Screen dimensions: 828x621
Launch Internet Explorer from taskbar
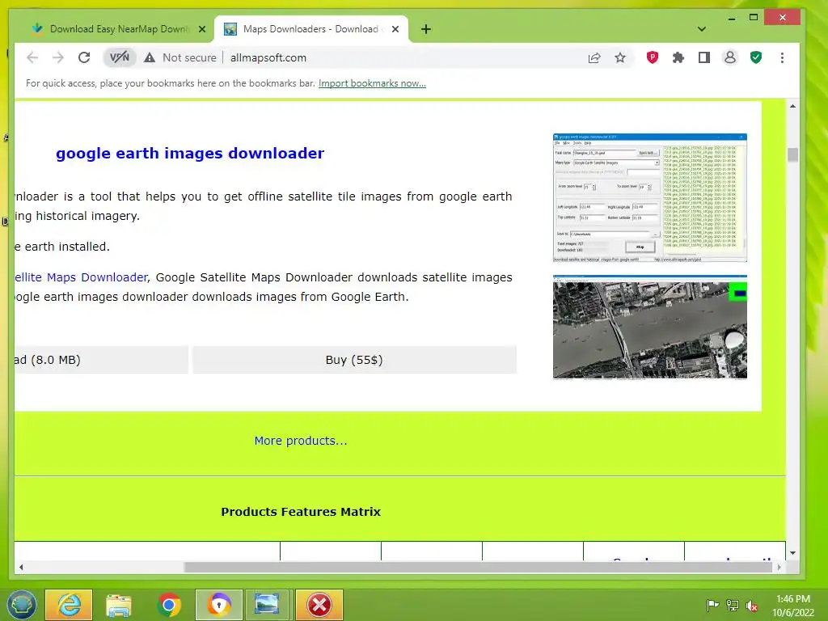[x=69, y=605]
